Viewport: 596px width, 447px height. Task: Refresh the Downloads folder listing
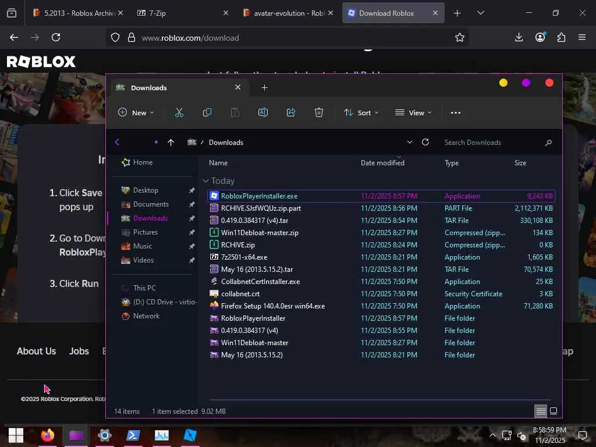[x=425, y=142]
